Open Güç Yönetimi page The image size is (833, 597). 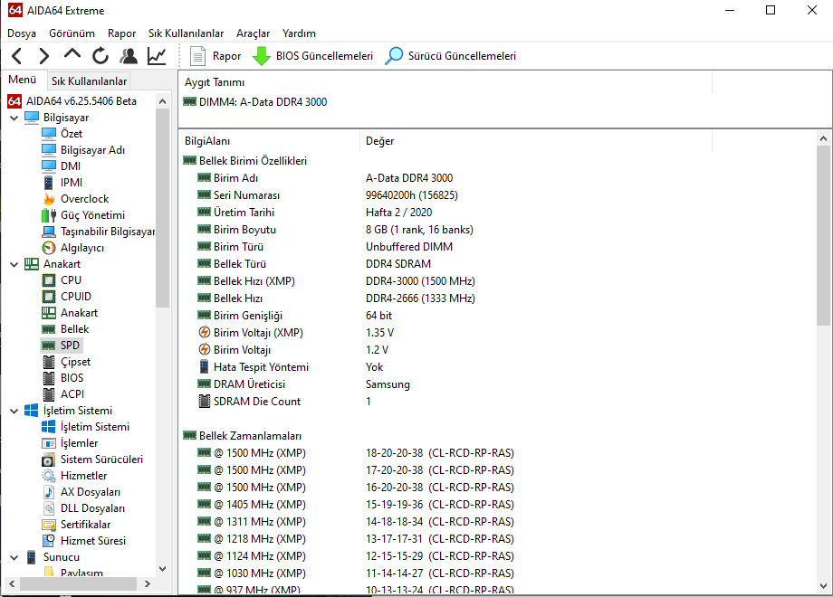[x=83, y=215]
